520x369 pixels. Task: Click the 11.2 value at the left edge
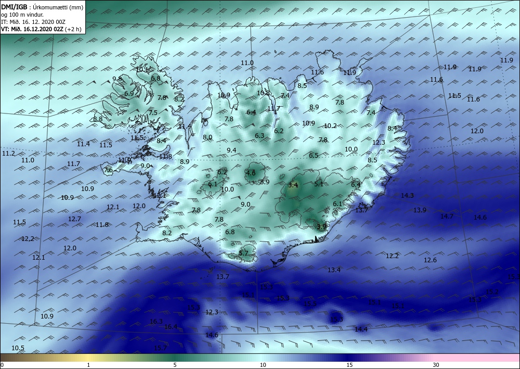click(8, 154)
